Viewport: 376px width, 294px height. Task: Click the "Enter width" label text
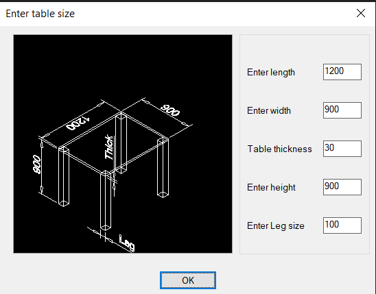[269, 110]
